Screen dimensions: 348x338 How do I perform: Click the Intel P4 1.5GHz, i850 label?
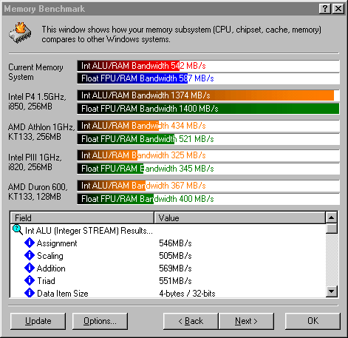tap(37, 101)
